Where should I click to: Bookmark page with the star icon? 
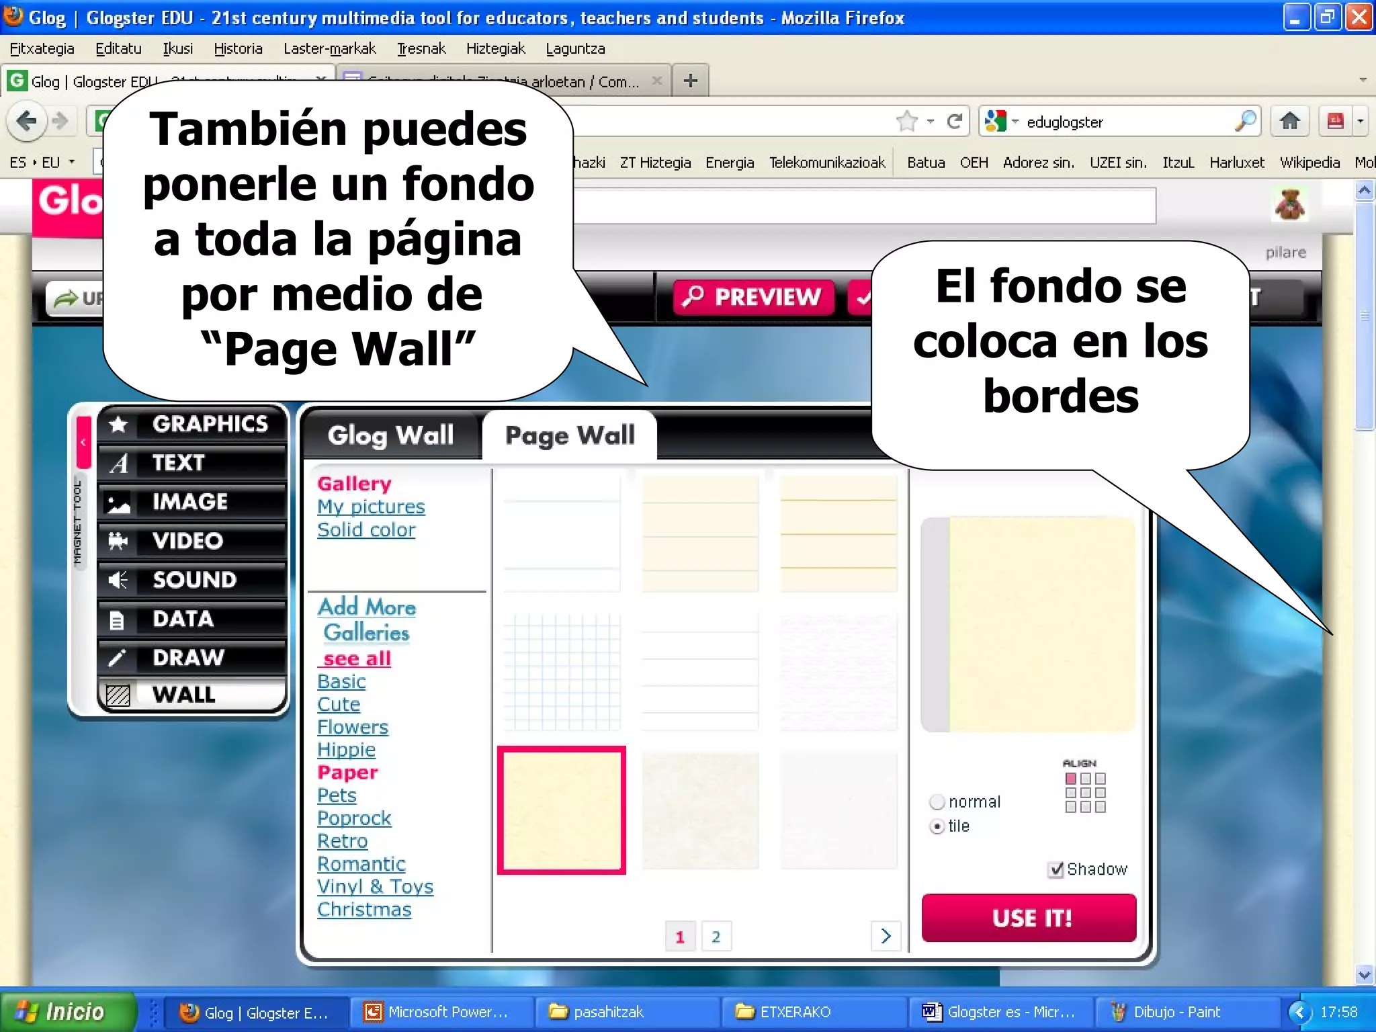coord(906,122)
